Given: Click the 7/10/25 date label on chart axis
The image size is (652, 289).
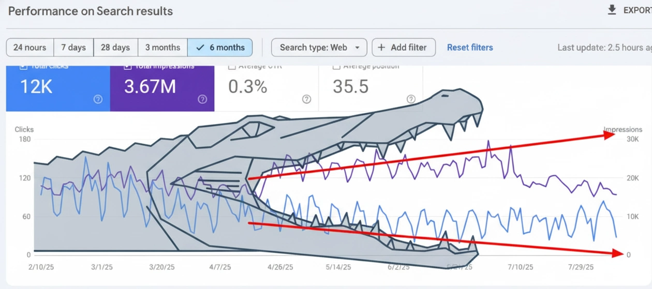Looking at the screenshot, I should 520,267.
